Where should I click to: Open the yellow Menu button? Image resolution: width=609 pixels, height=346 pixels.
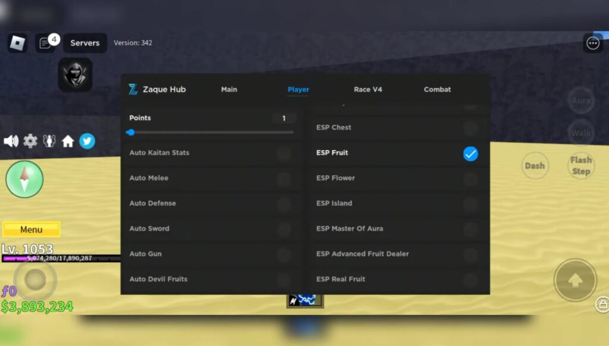(x=32, y=229)
